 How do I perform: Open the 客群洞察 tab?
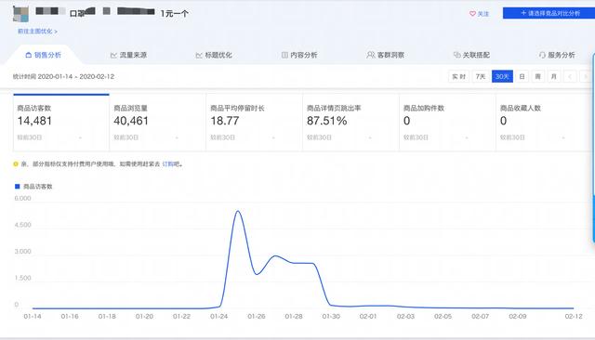pyautogui.click(x=385, y=55)
